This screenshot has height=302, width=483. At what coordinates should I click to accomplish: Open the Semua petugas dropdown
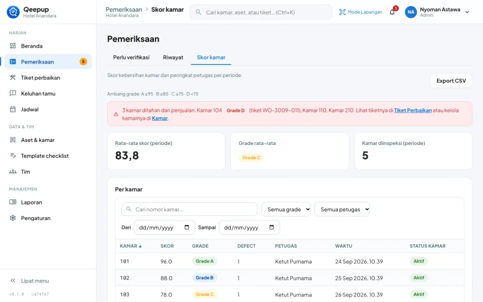pos(342,209)
